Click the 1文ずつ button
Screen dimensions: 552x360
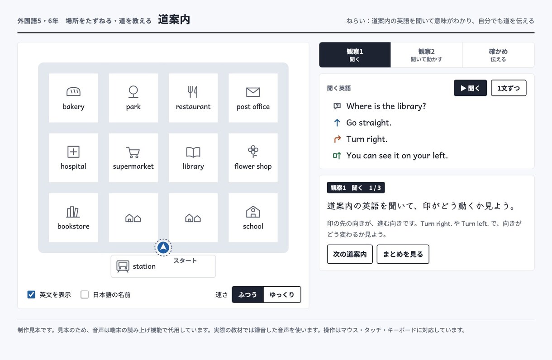click(x=509, y=88)
